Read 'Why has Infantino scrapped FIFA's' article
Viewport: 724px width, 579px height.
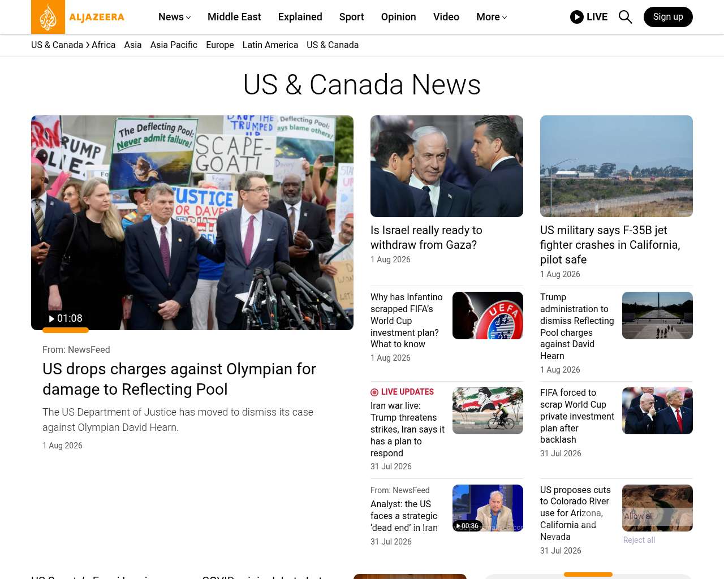(x=407, y=321)
